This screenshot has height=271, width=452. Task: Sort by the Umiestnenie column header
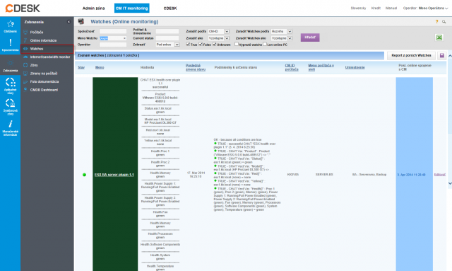[x=355, y=67]
